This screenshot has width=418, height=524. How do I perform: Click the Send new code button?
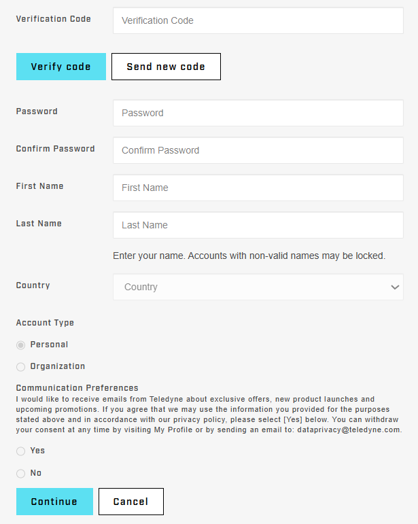(166, 67)
